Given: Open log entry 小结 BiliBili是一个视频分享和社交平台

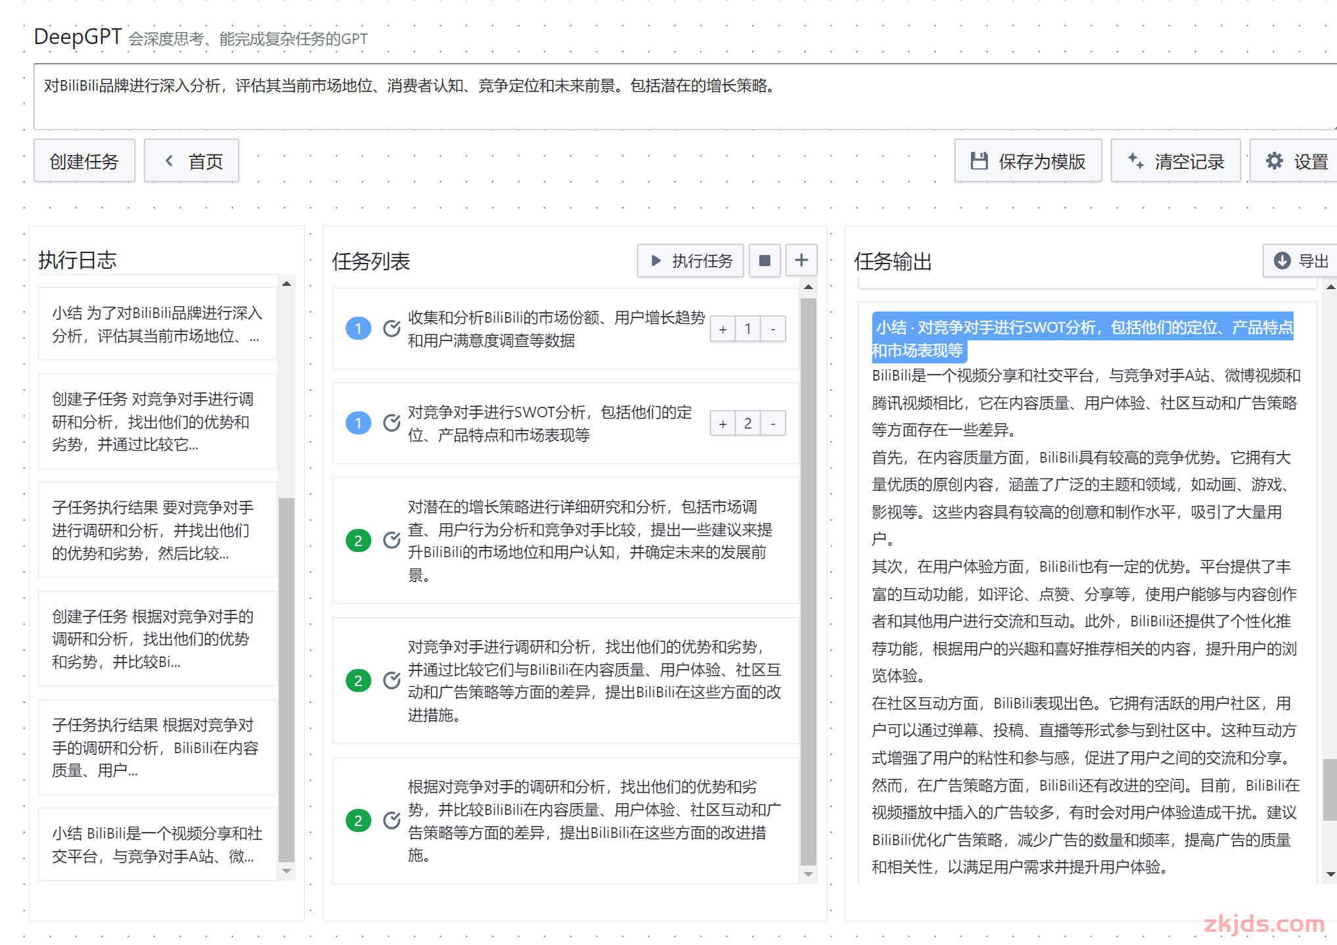Looking at the screenshot, I should click(157, 844).
